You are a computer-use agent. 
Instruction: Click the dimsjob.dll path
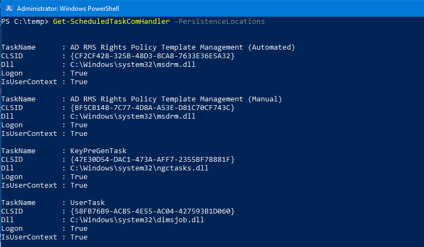point(137,220)
